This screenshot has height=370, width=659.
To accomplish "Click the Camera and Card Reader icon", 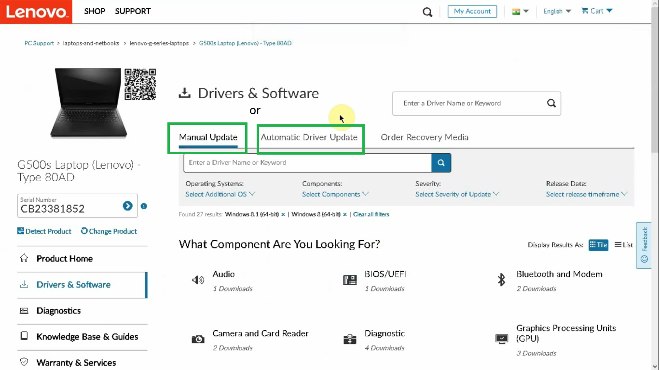I will pyautogui.click(x=198, y=339).
